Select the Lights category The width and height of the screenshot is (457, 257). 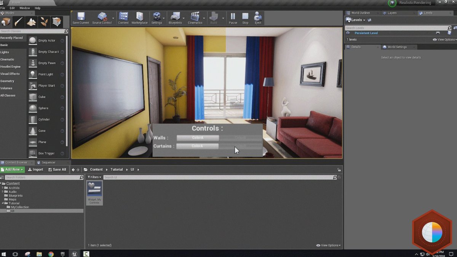coord(5,52)
